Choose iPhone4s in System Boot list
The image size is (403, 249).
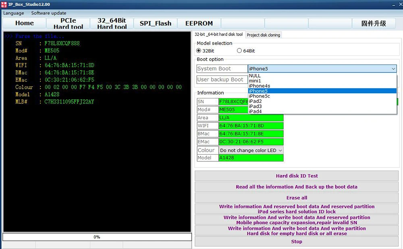coord(322,86)
